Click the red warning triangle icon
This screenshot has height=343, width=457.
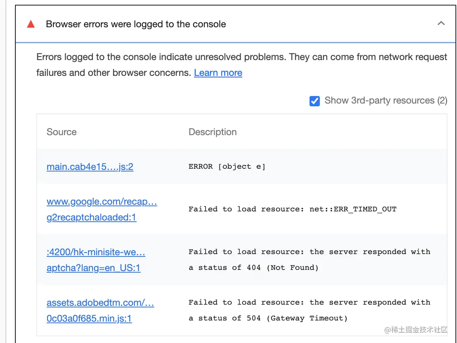[x=31, y=24]
